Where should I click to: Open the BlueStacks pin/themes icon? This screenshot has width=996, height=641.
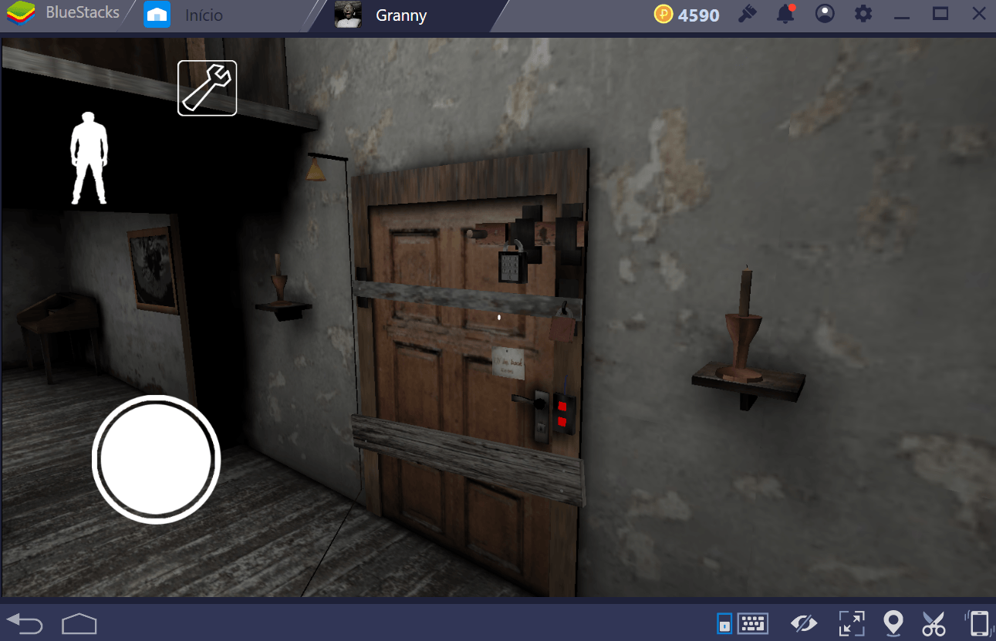[747, 14]
